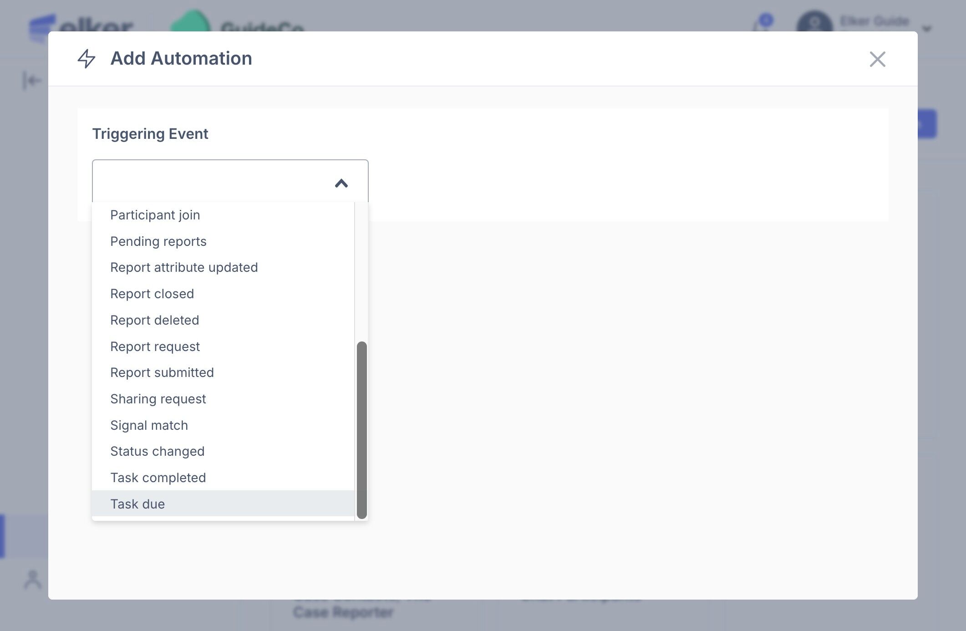
Task: Select the Status changed option
Action: point(157,451)
